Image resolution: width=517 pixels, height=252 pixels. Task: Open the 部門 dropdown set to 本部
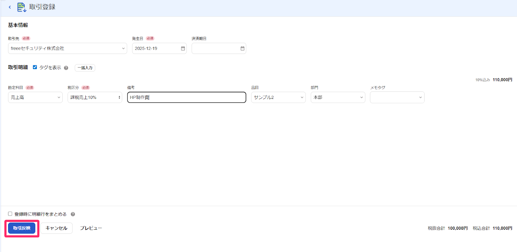point(338,97)
